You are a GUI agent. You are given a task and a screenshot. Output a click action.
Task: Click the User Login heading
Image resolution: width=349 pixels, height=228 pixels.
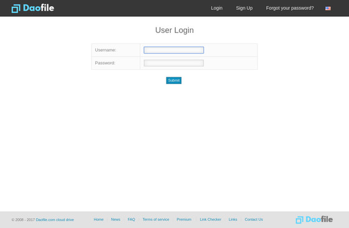(x=174, y=31)
